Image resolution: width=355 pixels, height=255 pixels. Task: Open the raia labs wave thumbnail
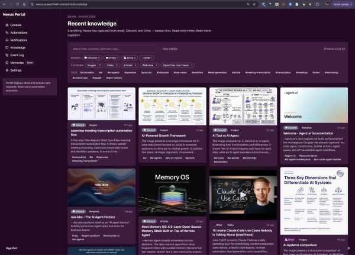coord(101,187)
